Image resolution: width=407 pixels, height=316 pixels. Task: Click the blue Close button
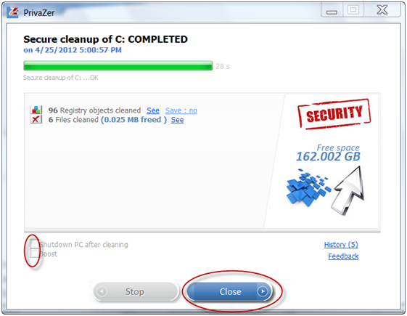pyautogui.click(x=229, y=291)
